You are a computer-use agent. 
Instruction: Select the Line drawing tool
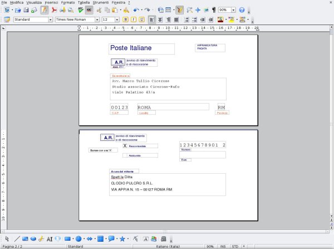(x=17, y=239)
